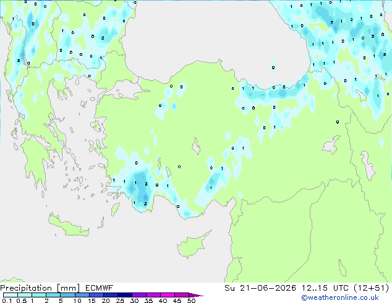Viewport: 392px width, 303px height.
Task: Click the darkest rain cell near the southwest Turkey coast
Action: (x=145, y=192)
